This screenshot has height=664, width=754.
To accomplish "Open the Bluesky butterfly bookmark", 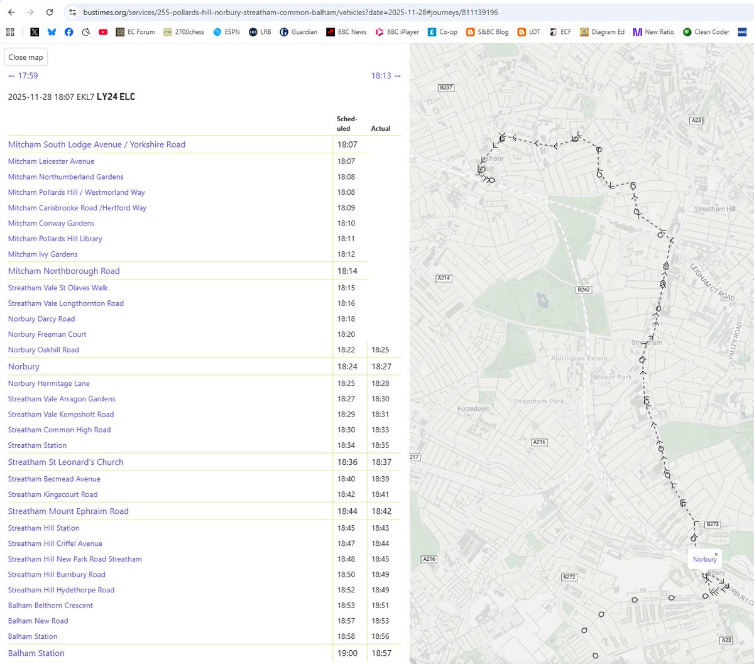I will (52, 31).
